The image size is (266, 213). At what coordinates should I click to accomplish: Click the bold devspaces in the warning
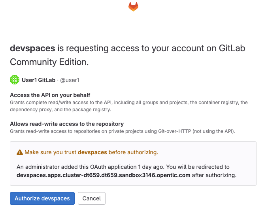92,152
